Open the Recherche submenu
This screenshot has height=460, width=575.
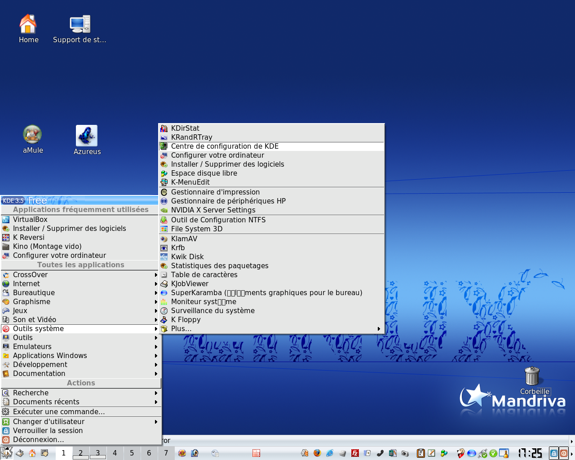tap(80, 393)
